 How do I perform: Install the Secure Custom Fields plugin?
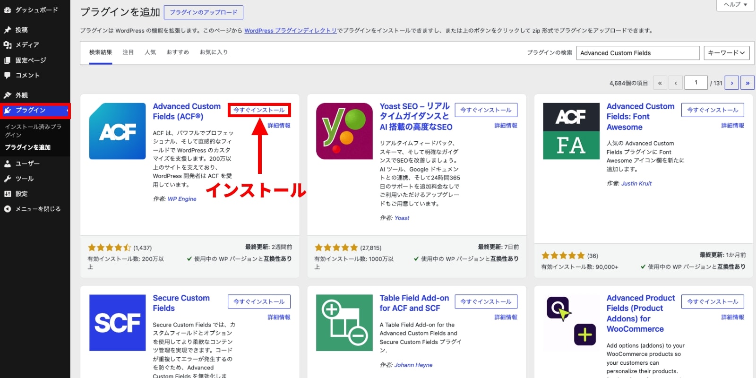point(259,301)
